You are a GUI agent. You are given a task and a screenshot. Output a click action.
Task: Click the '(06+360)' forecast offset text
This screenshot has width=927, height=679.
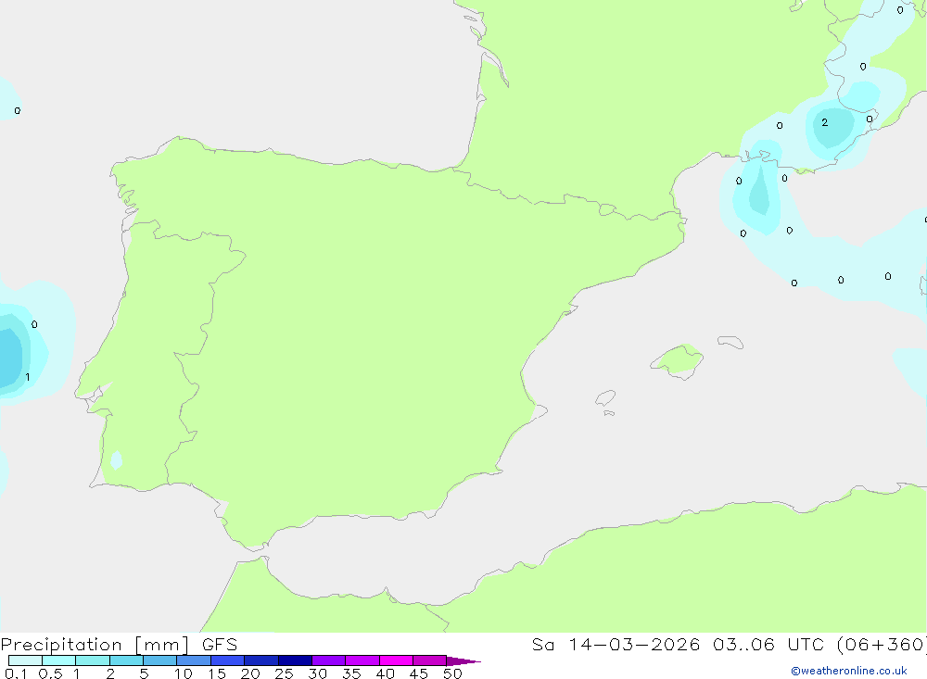coord(882,644)
